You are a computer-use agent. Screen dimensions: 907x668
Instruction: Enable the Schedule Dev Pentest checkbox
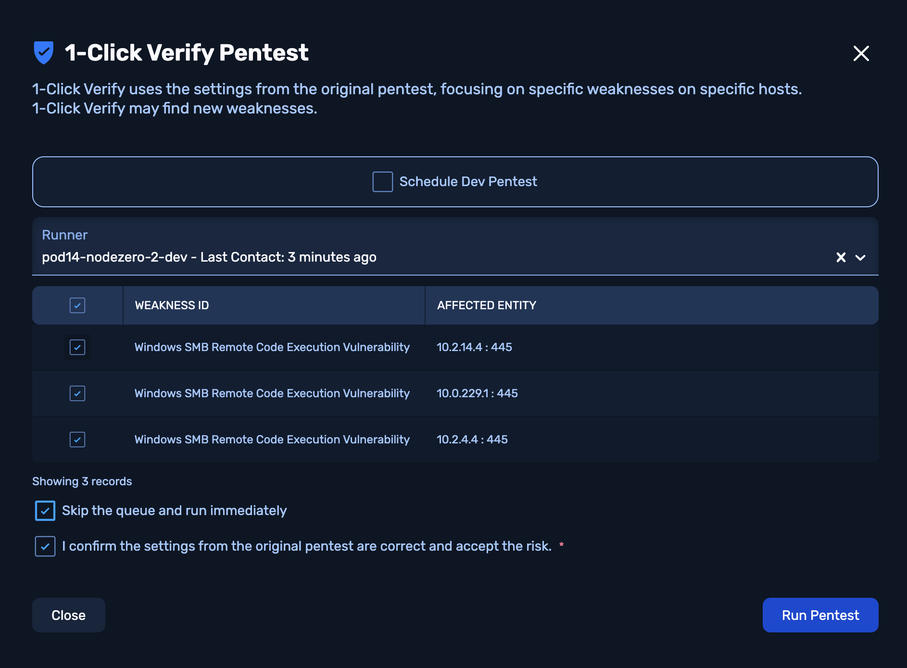click(383, 182)
